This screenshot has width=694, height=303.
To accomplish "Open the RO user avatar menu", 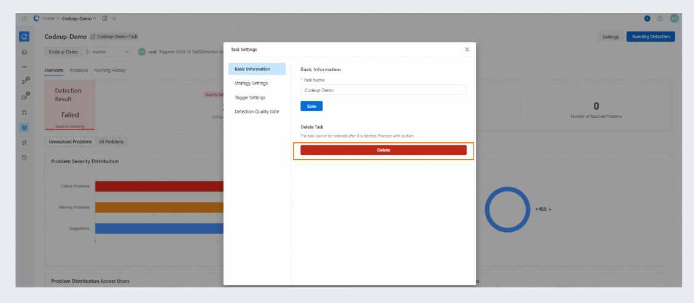I will (674, 18).
